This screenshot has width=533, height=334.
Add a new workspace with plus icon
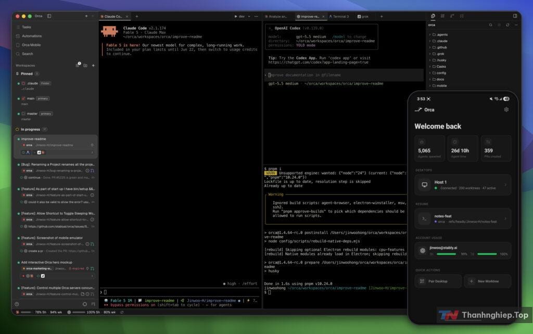[x=93, y=65]
